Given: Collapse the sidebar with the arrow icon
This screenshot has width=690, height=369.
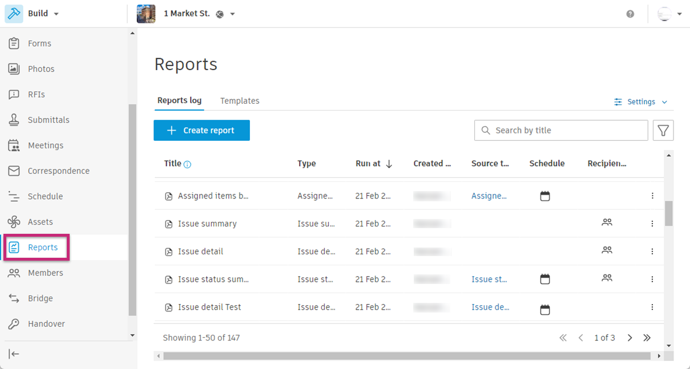Looking at the screenshot, I should click(14, 354).
